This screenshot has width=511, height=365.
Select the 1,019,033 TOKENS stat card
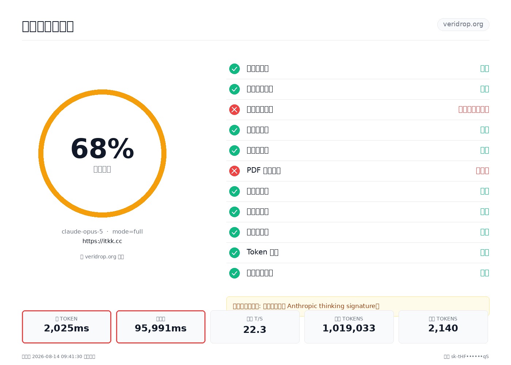349,327
